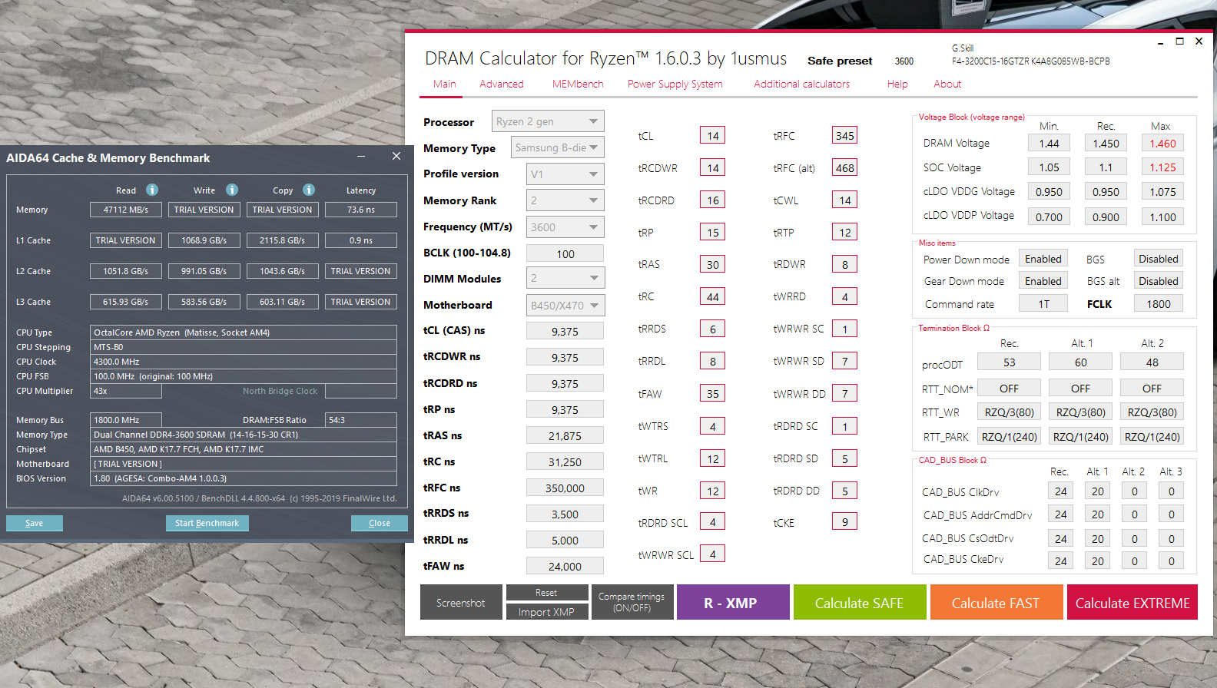This screenshot has height=688, width=1217.
Task: Click the Import XMP button
Action: 546,612
